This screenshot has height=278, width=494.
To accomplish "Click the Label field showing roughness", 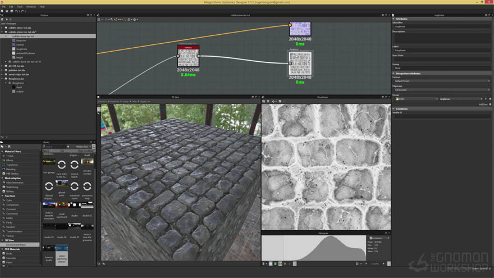I will click(x=441, y=51).
